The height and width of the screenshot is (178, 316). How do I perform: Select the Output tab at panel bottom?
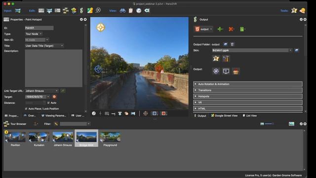click(200, 116)
